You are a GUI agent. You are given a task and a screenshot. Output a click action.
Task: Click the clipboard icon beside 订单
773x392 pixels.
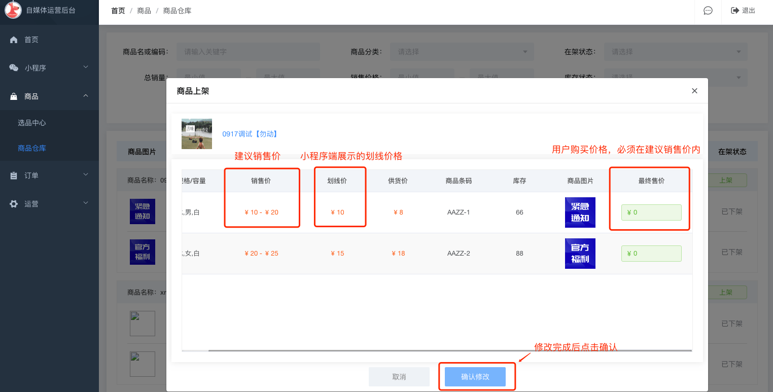click(14, 175)
